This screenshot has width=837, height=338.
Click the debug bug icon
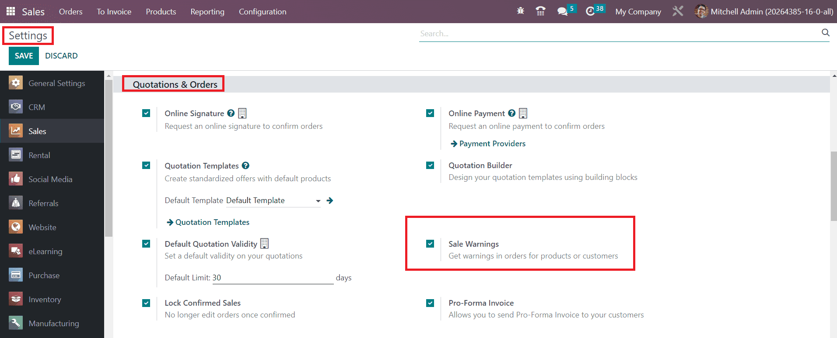tap(520, 11)
